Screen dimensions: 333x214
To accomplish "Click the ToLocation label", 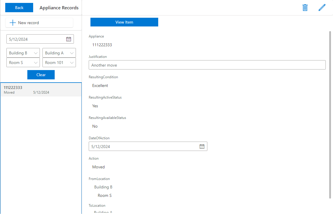I will (x=97, y=206).
